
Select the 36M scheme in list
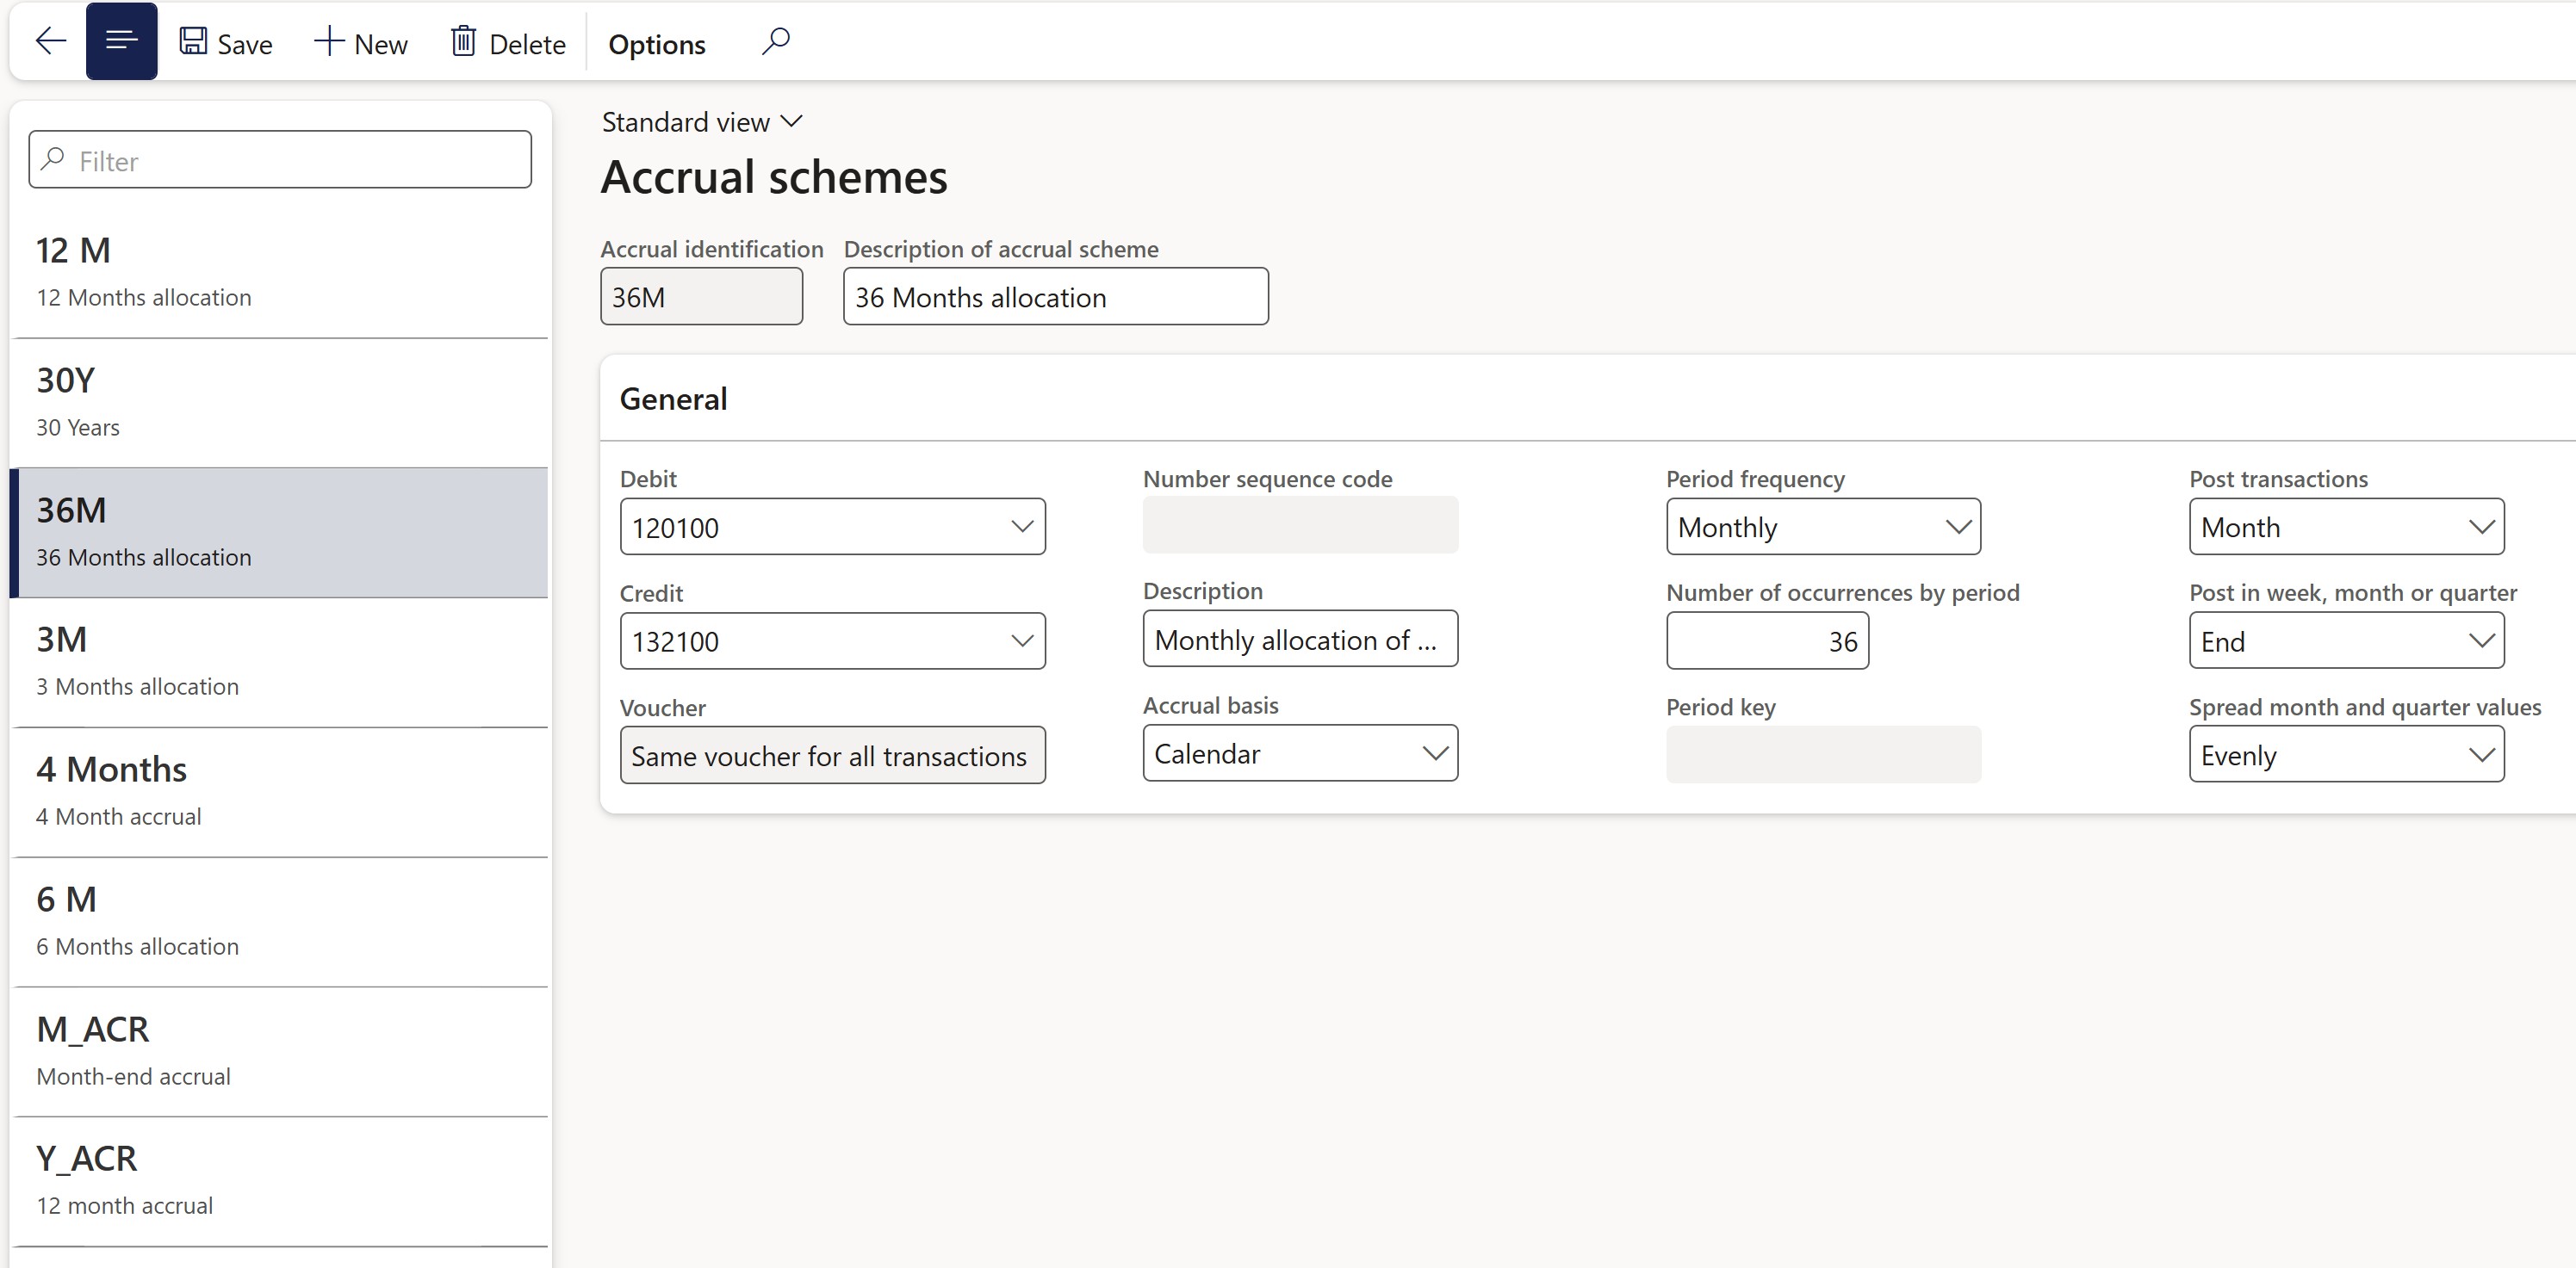click(280, 533)
